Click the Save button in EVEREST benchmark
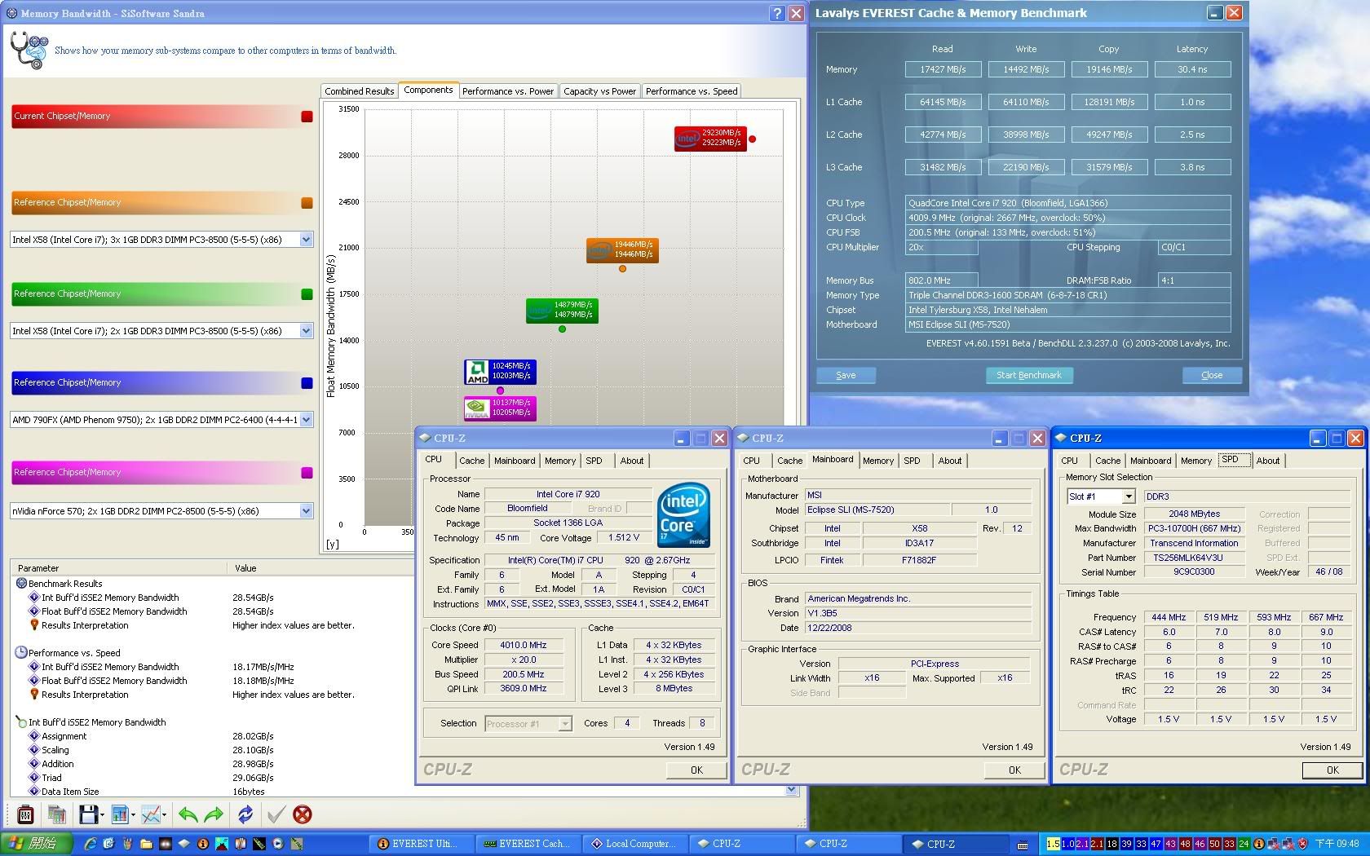This screenshot has height=856, width=1370. pyautogui.click(x=846, y=375)
